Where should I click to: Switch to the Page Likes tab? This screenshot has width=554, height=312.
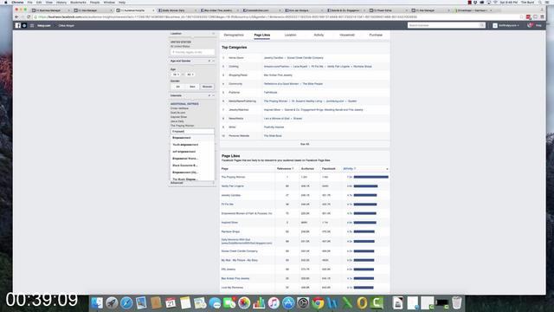click(261, 35)
